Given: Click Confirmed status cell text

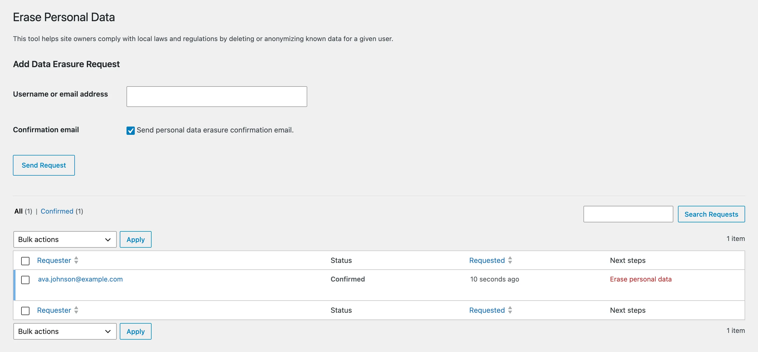Looking at the screenshot, I should (348, 279).
